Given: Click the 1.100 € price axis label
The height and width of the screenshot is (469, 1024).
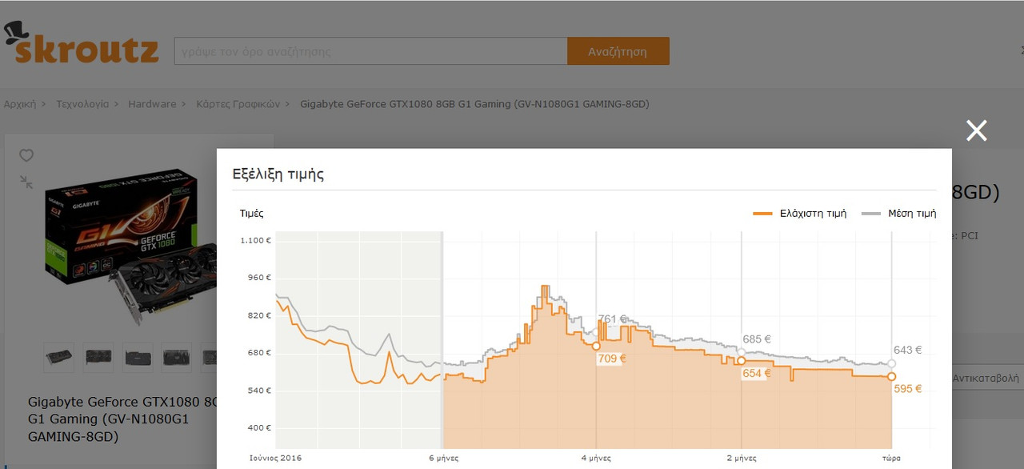Looking at the screenshot, I should click(x=256, y=240).
